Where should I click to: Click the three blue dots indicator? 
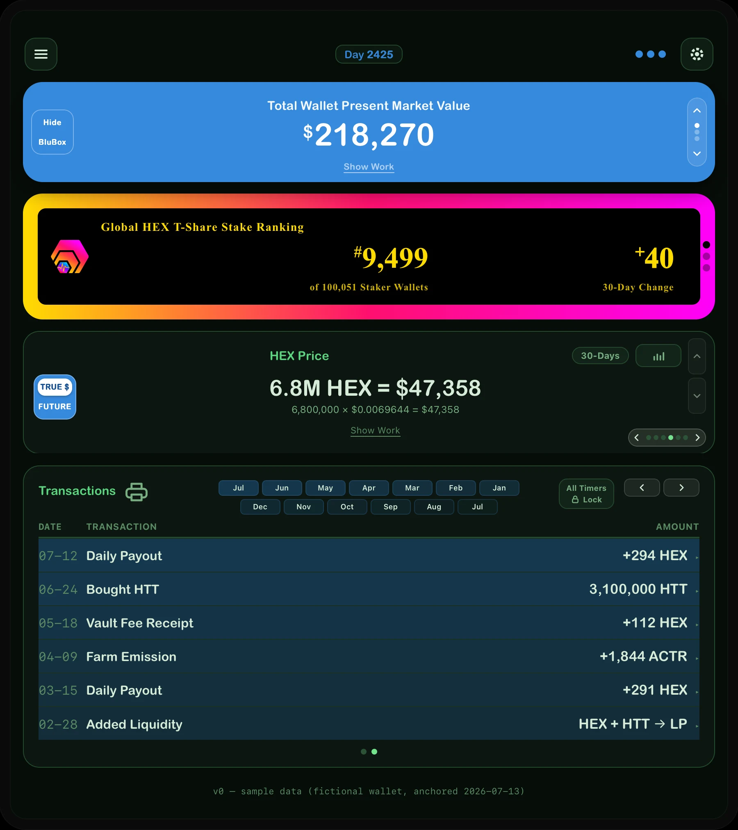click(650, 54)
